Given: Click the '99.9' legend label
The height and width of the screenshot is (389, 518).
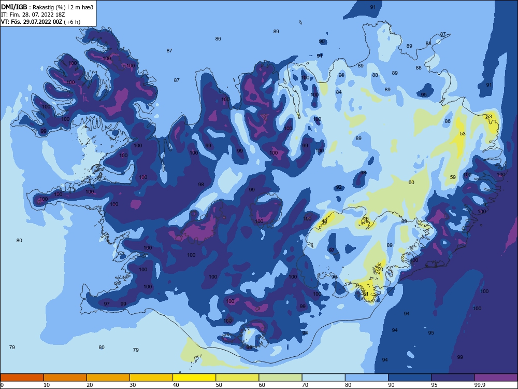Looking at the screenshot, I should click(480, 385).
